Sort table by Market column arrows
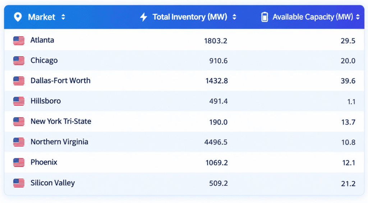The width and height of the screenshot is (368, 203). pos(63,17)
